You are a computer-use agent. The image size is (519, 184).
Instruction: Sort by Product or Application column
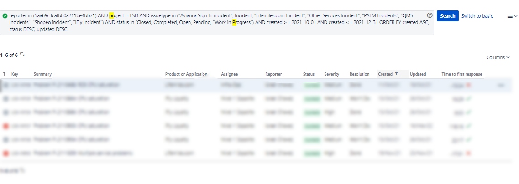point(186,74)
